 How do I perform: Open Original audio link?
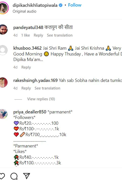pos(25,11)
